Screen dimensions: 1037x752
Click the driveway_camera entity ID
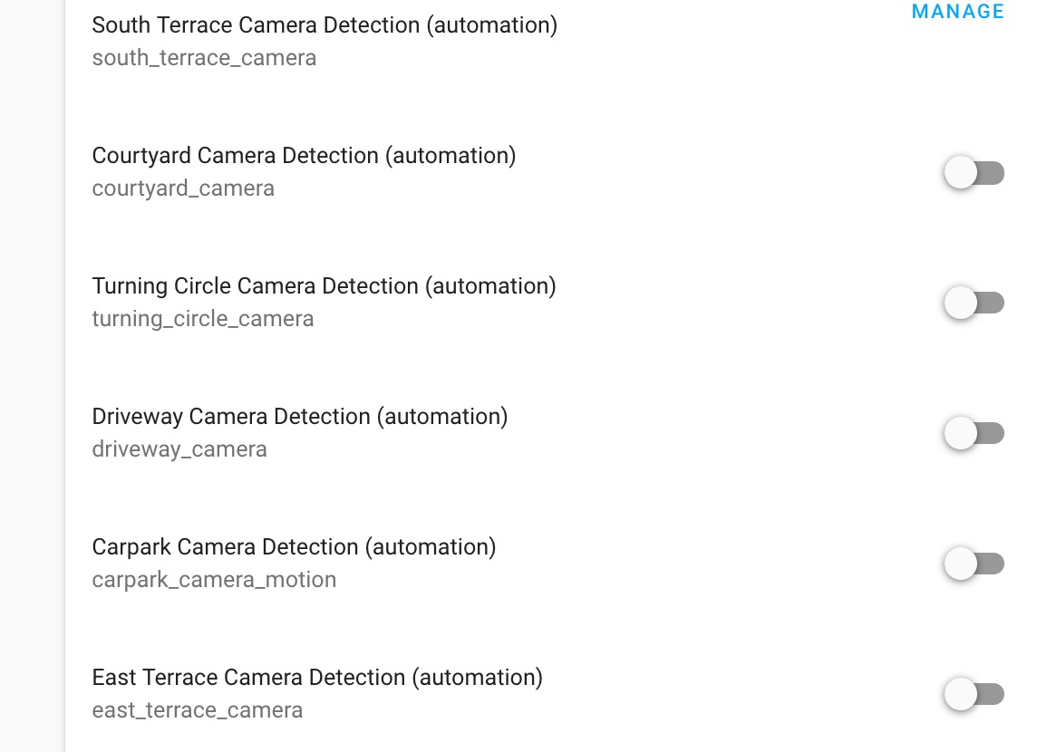[x=179, y=448]
